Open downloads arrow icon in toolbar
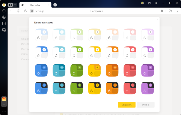The image size is (181, 115). pos(177,11)
